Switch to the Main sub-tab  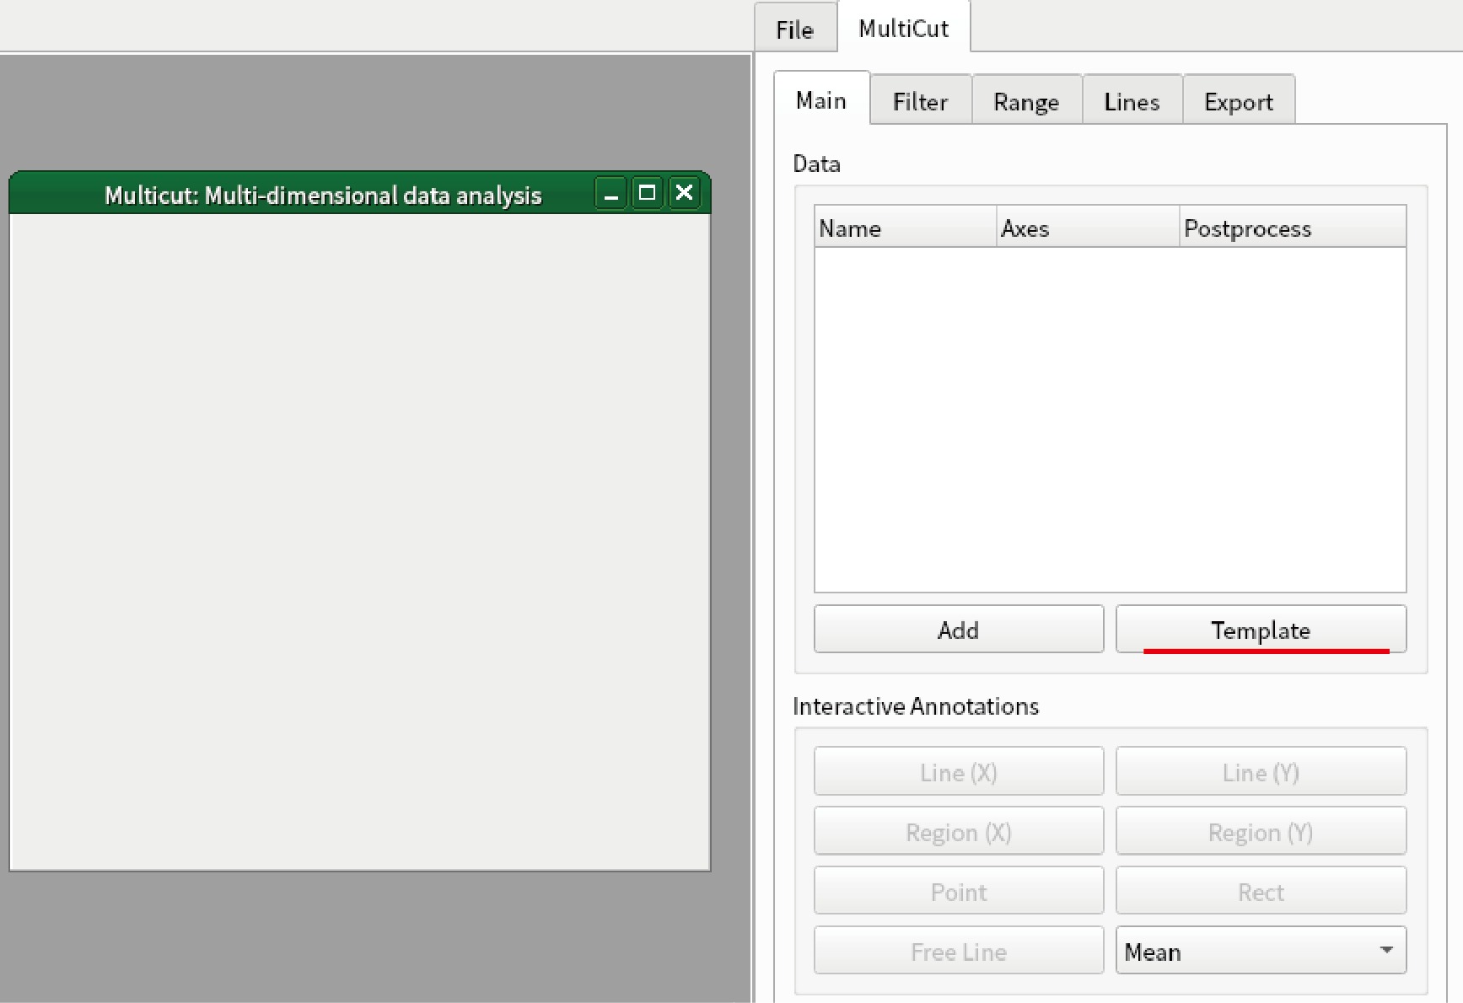pyautogui.click(x=821, y=100)
